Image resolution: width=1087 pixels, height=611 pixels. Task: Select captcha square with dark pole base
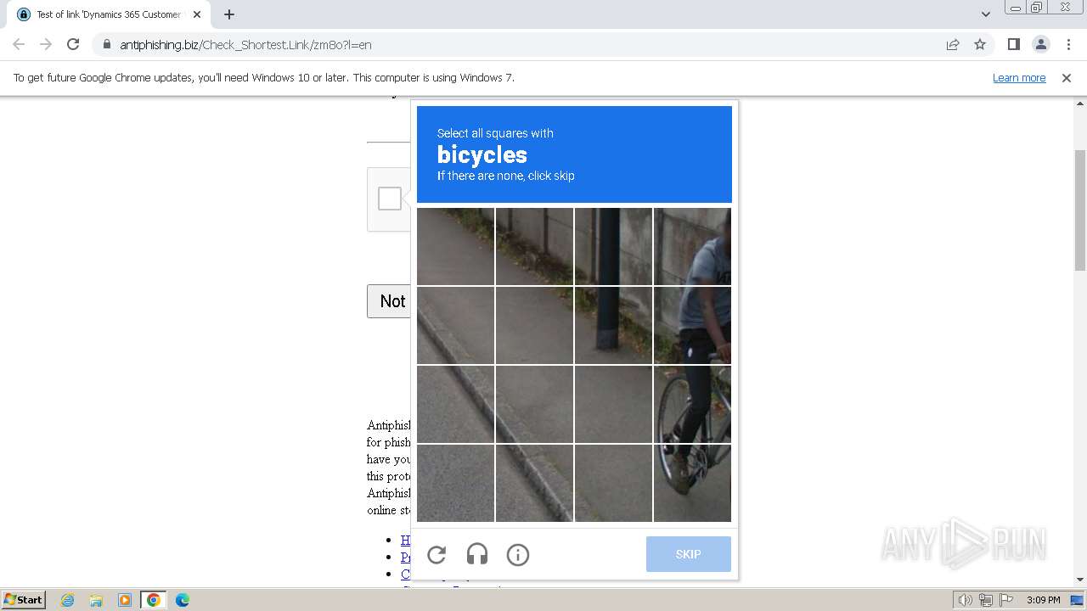click(613, 325)
